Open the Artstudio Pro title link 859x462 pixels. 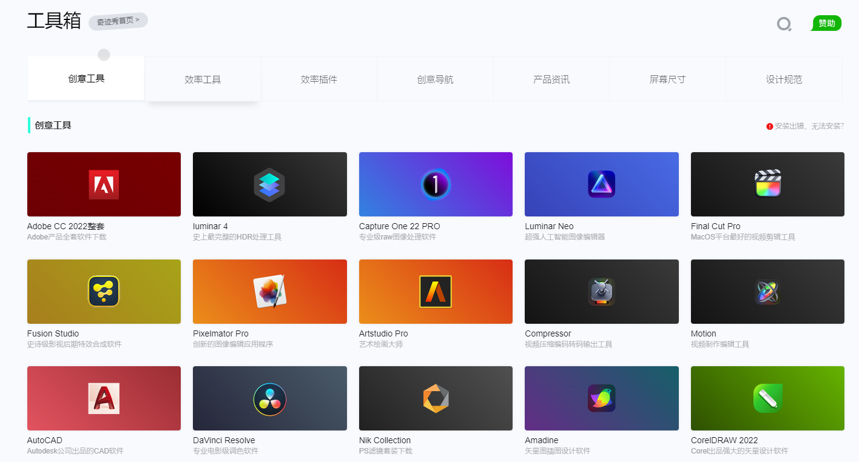[383, 333]
